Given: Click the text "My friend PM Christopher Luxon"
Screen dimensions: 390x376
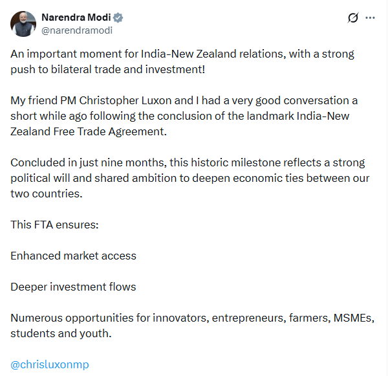Looking at the screenshot, I should click(91, 101).
